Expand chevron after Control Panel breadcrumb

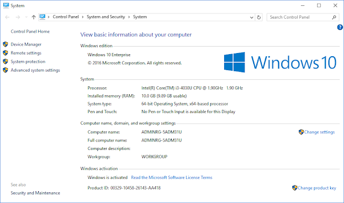(x=83, y=17)
